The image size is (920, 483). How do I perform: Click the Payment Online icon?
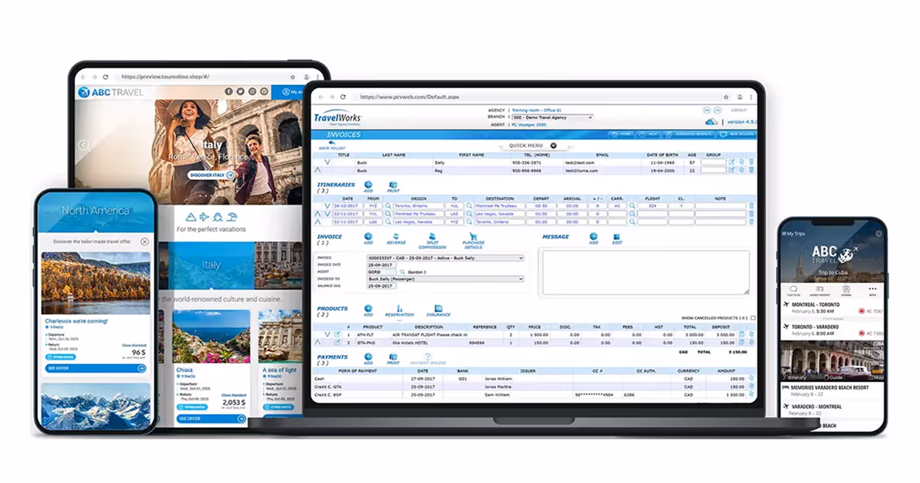point(427,358)
